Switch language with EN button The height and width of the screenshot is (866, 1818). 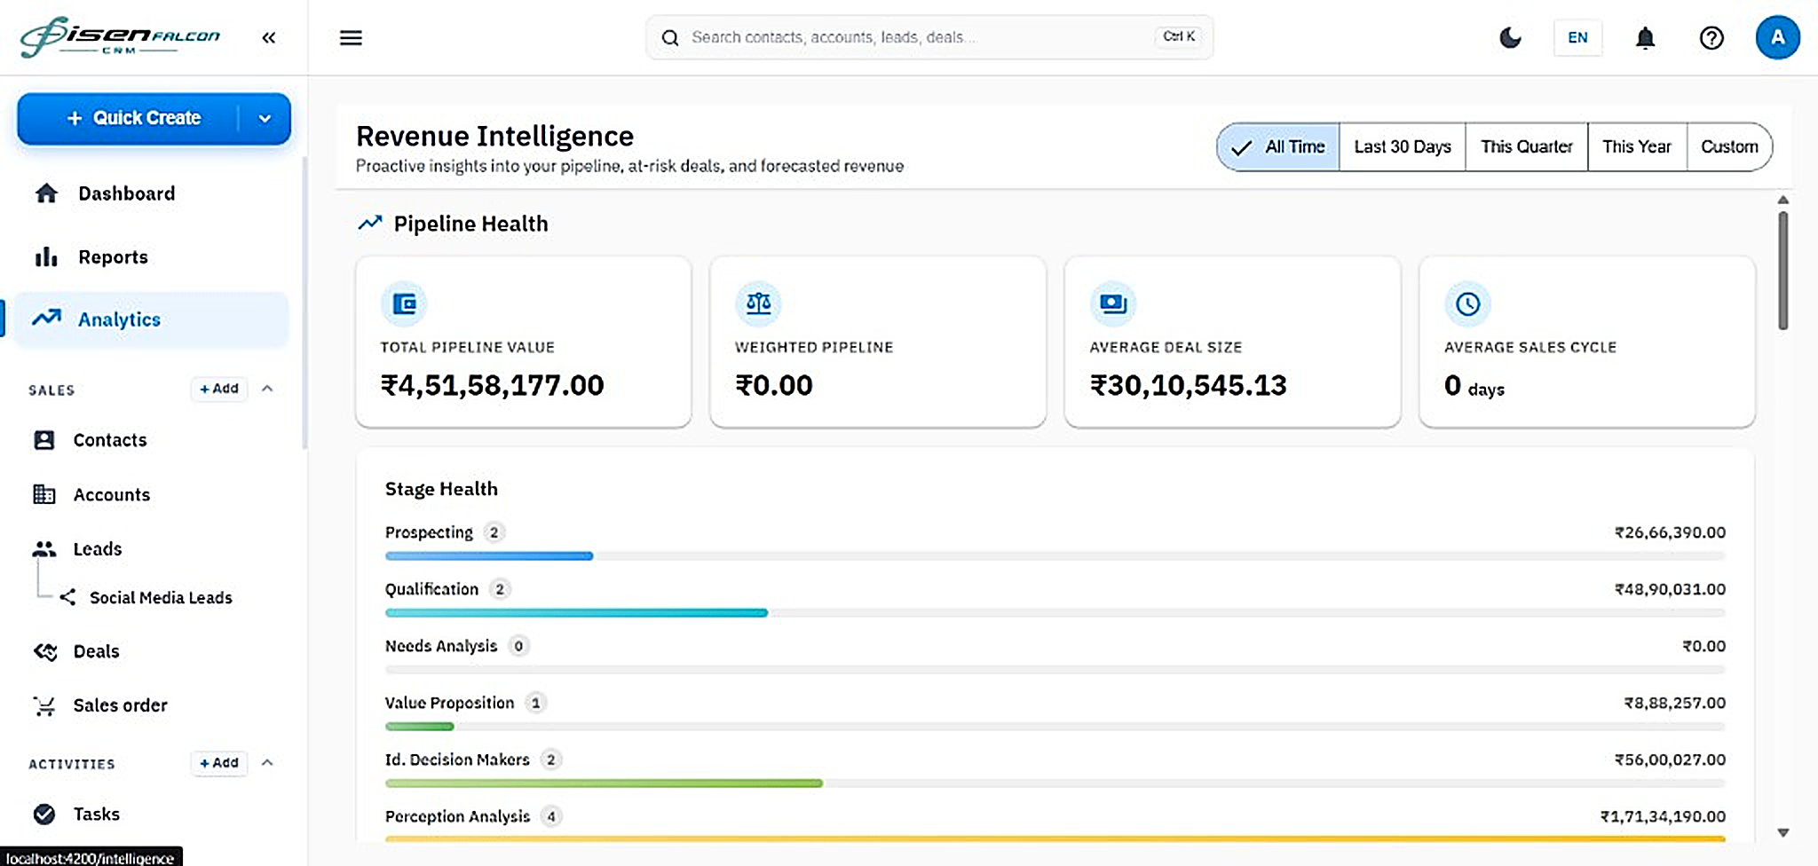(x=1577, y=37)
